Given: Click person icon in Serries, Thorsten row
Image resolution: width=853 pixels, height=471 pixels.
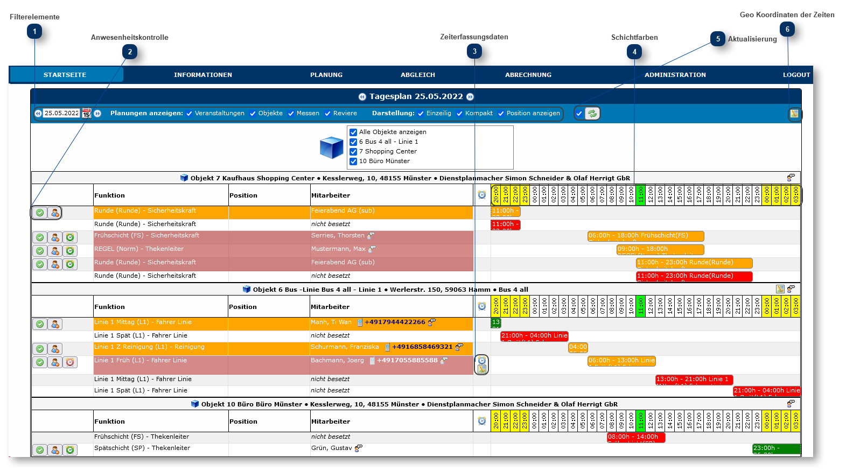Looking at the screenshot, I should 55,237.
